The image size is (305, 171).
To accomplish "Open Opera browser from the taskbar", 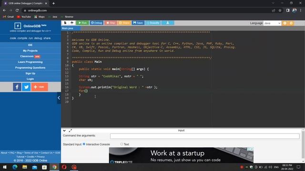I will point(64,167).
